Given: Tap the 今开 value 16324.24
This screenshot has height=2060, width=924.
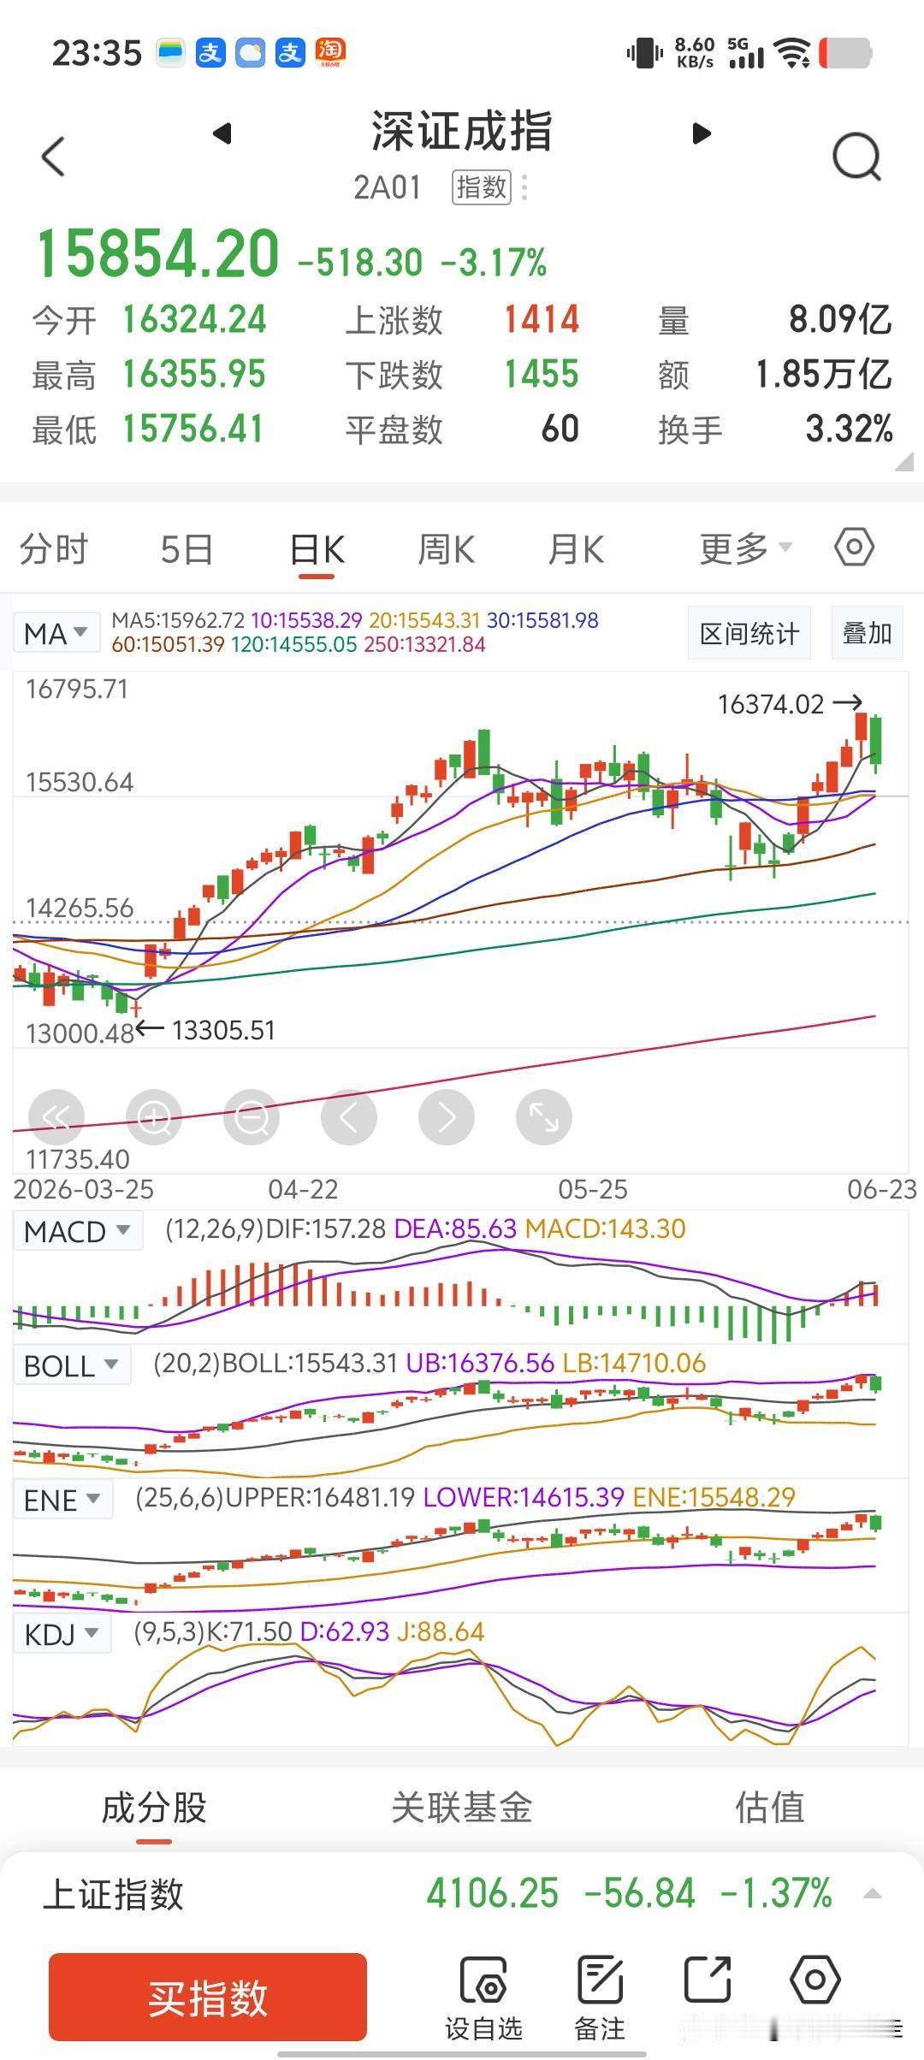Looking at the screenshot, I should point(194,319).
